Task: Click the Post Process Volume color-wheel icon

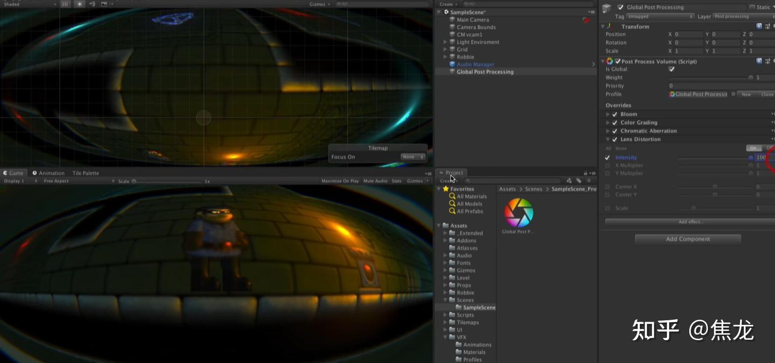Action: click(610, 61)
